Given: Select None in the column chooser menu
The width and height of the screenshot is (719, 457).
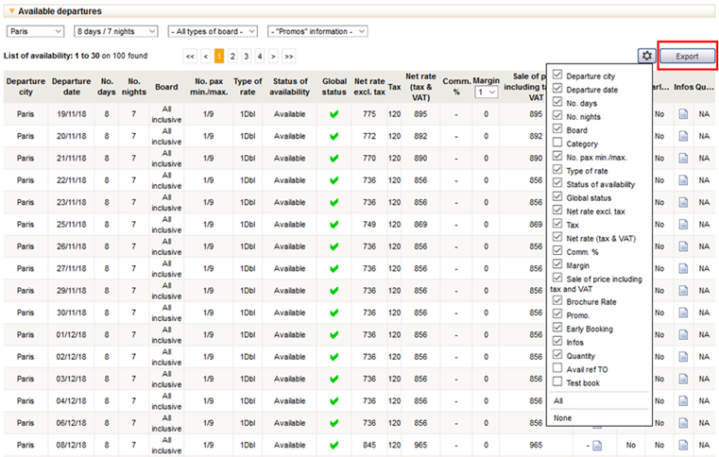Looking at the screenshot, I should point(563,417).
